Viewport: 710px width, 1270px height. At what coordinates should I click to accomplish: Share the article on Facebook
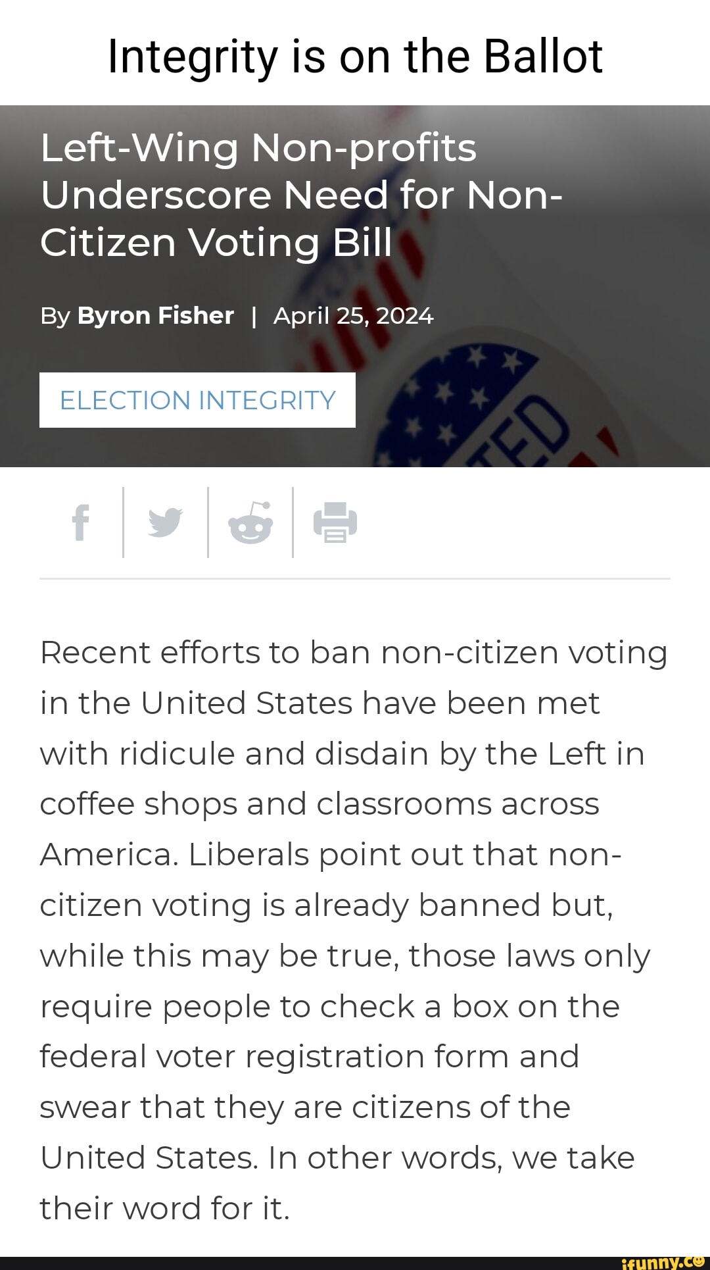pyautogui.click(x=80, y=522)
